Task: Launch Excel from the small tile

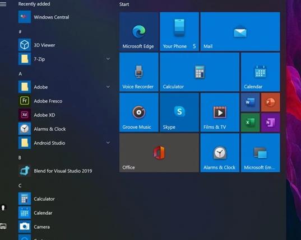Action: pos(251,123)
